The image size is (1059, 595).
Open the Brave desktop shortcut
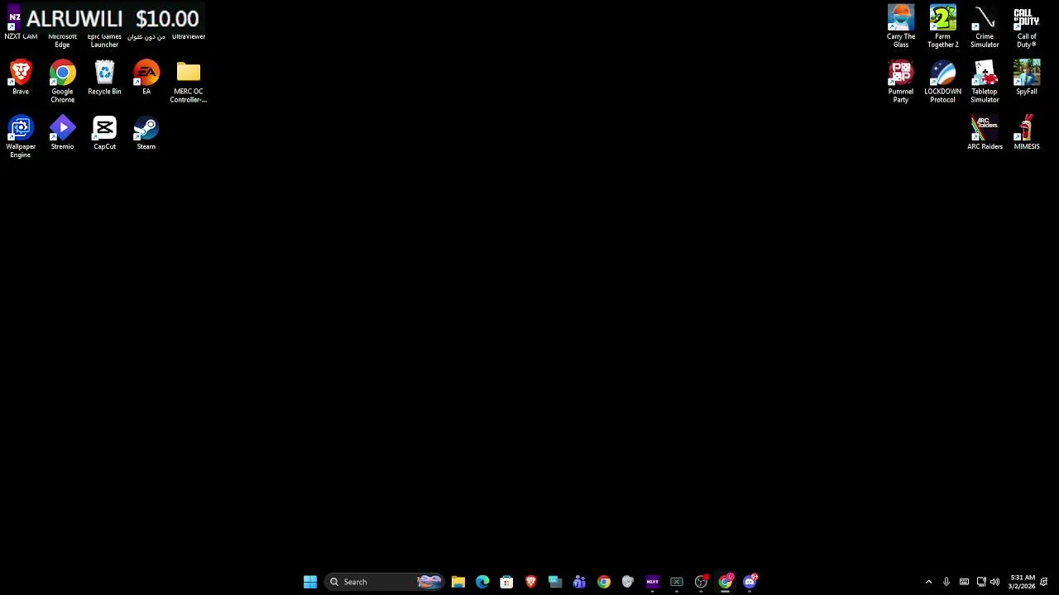pos(21,77)
